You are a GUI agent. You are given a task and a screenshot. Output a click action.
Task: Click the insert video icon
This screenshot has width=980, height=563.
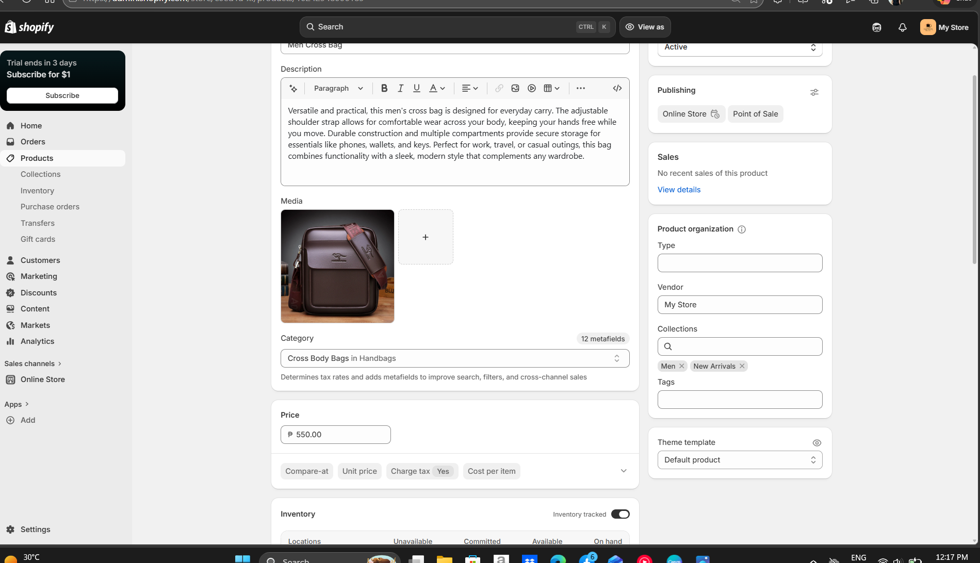tap(532, 88)
